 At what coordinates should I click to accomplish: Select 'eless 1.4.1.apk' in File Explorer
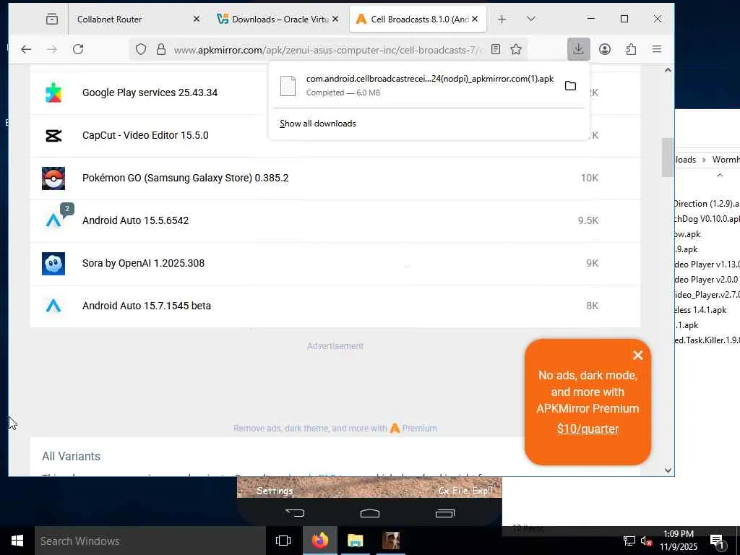click(700, 310)
